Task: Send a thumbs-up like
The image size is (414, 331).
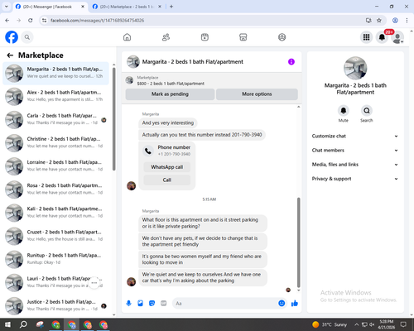Action: [295, 304]
